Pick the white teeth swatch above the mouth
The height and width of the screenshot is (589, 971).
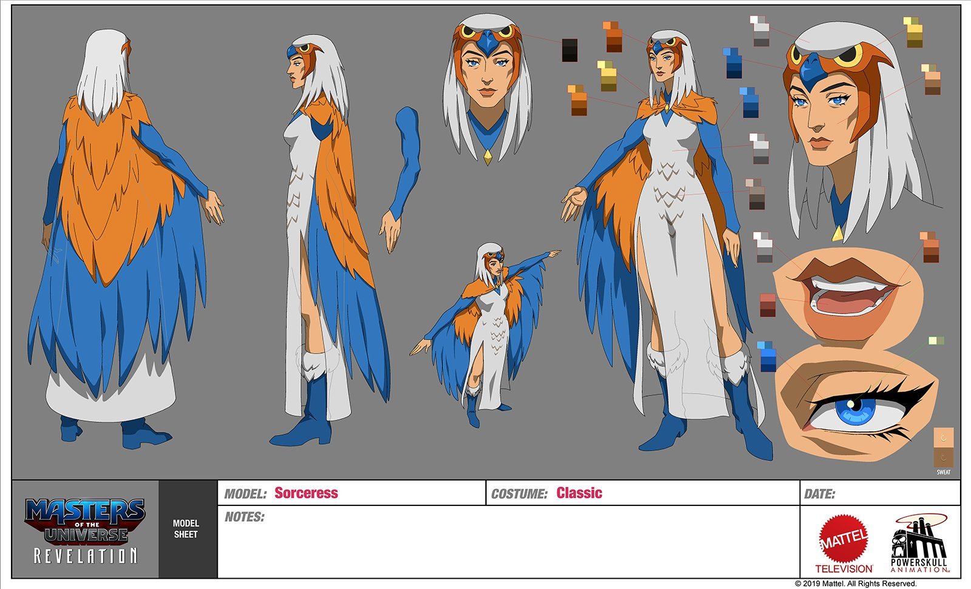[x=763, y=247]
